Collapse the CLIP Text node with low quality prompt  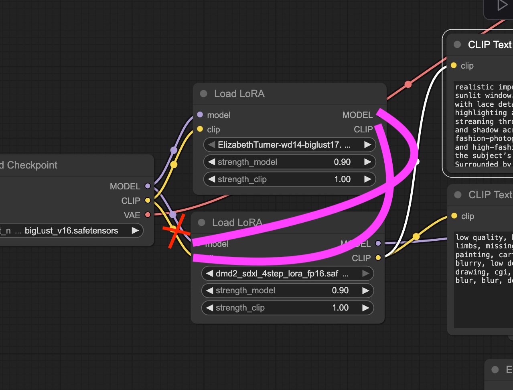pyautogui.click(x=458, y=195)
